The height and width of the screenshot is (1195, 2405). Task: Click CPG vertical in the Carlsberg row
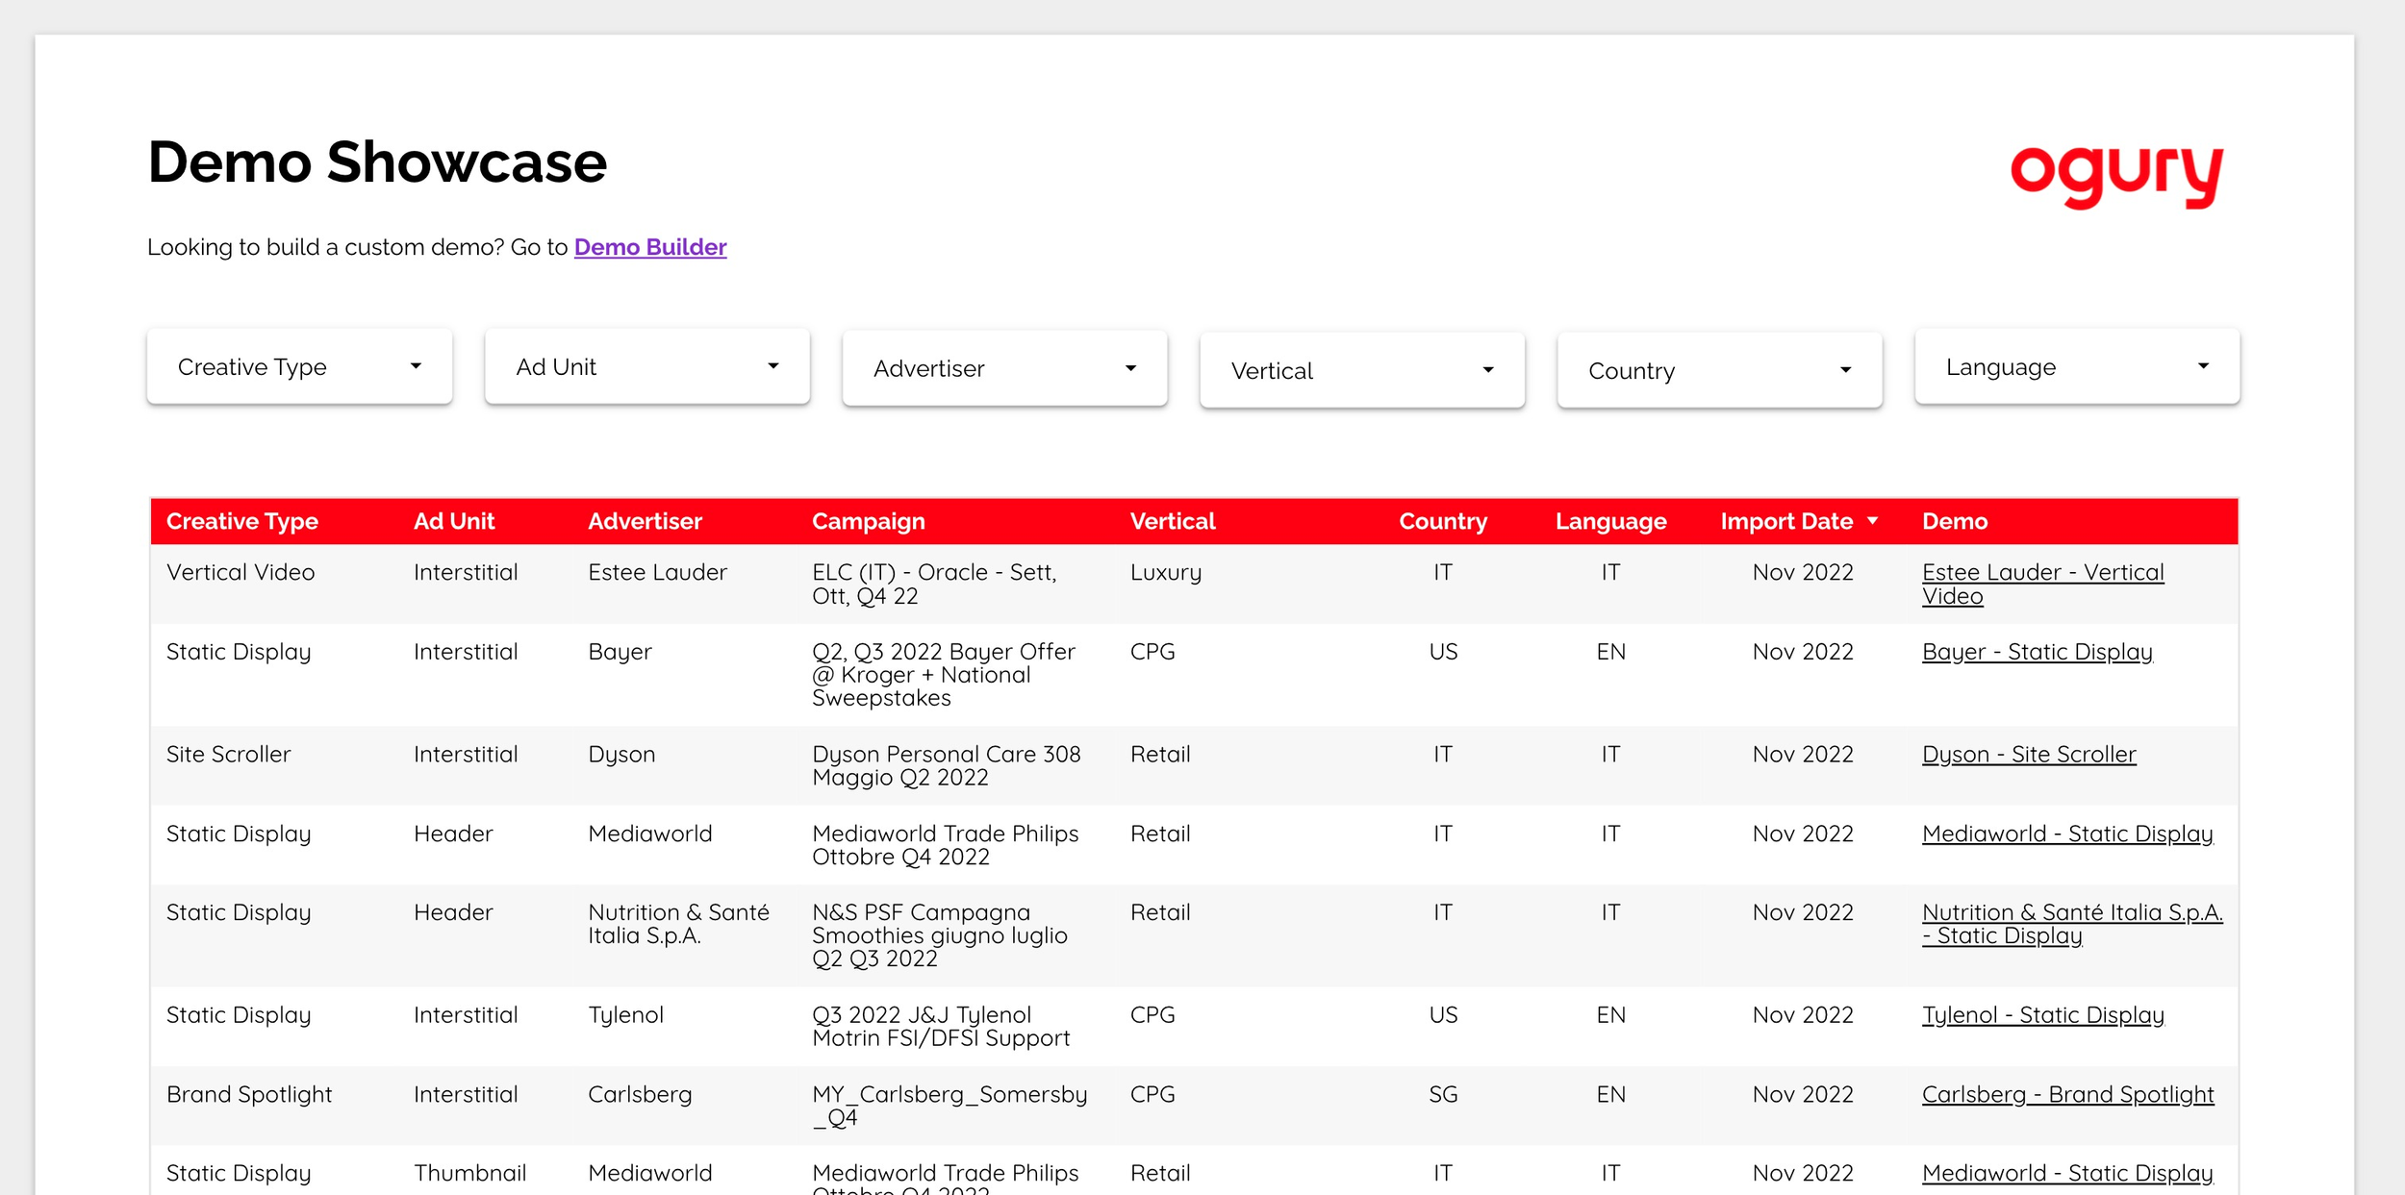[x=1152, y=1095]
